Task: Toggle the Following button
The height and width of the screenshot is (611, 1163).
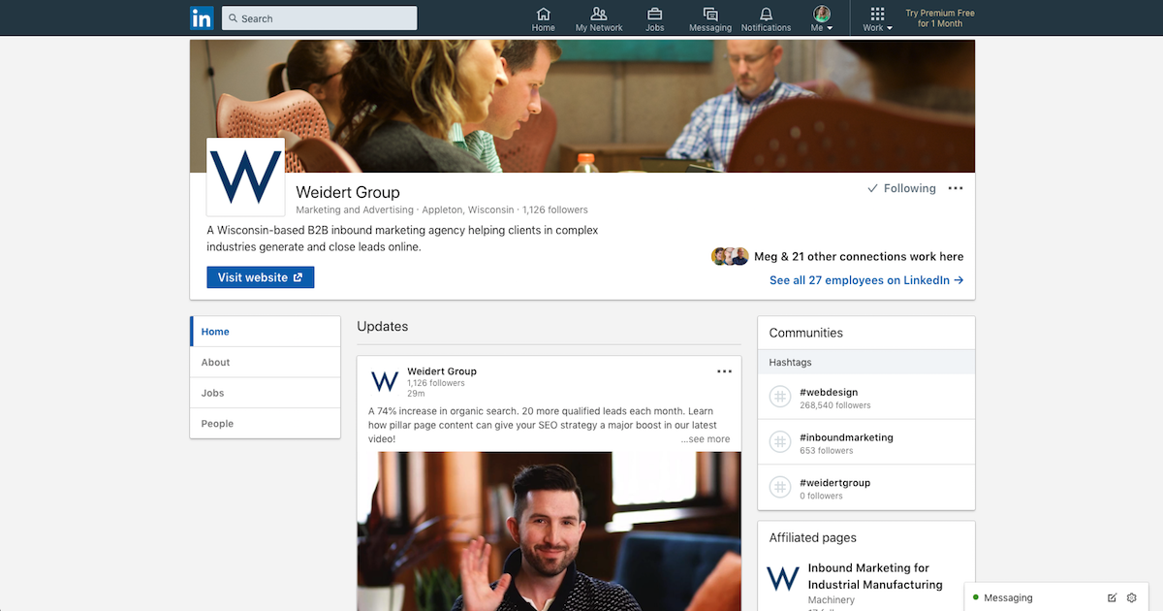Action: coord(901,188)
